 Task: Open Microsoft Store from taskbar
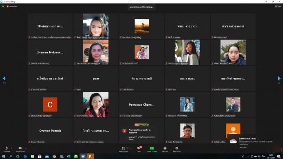pyautogui.click(x=40, y=157)
